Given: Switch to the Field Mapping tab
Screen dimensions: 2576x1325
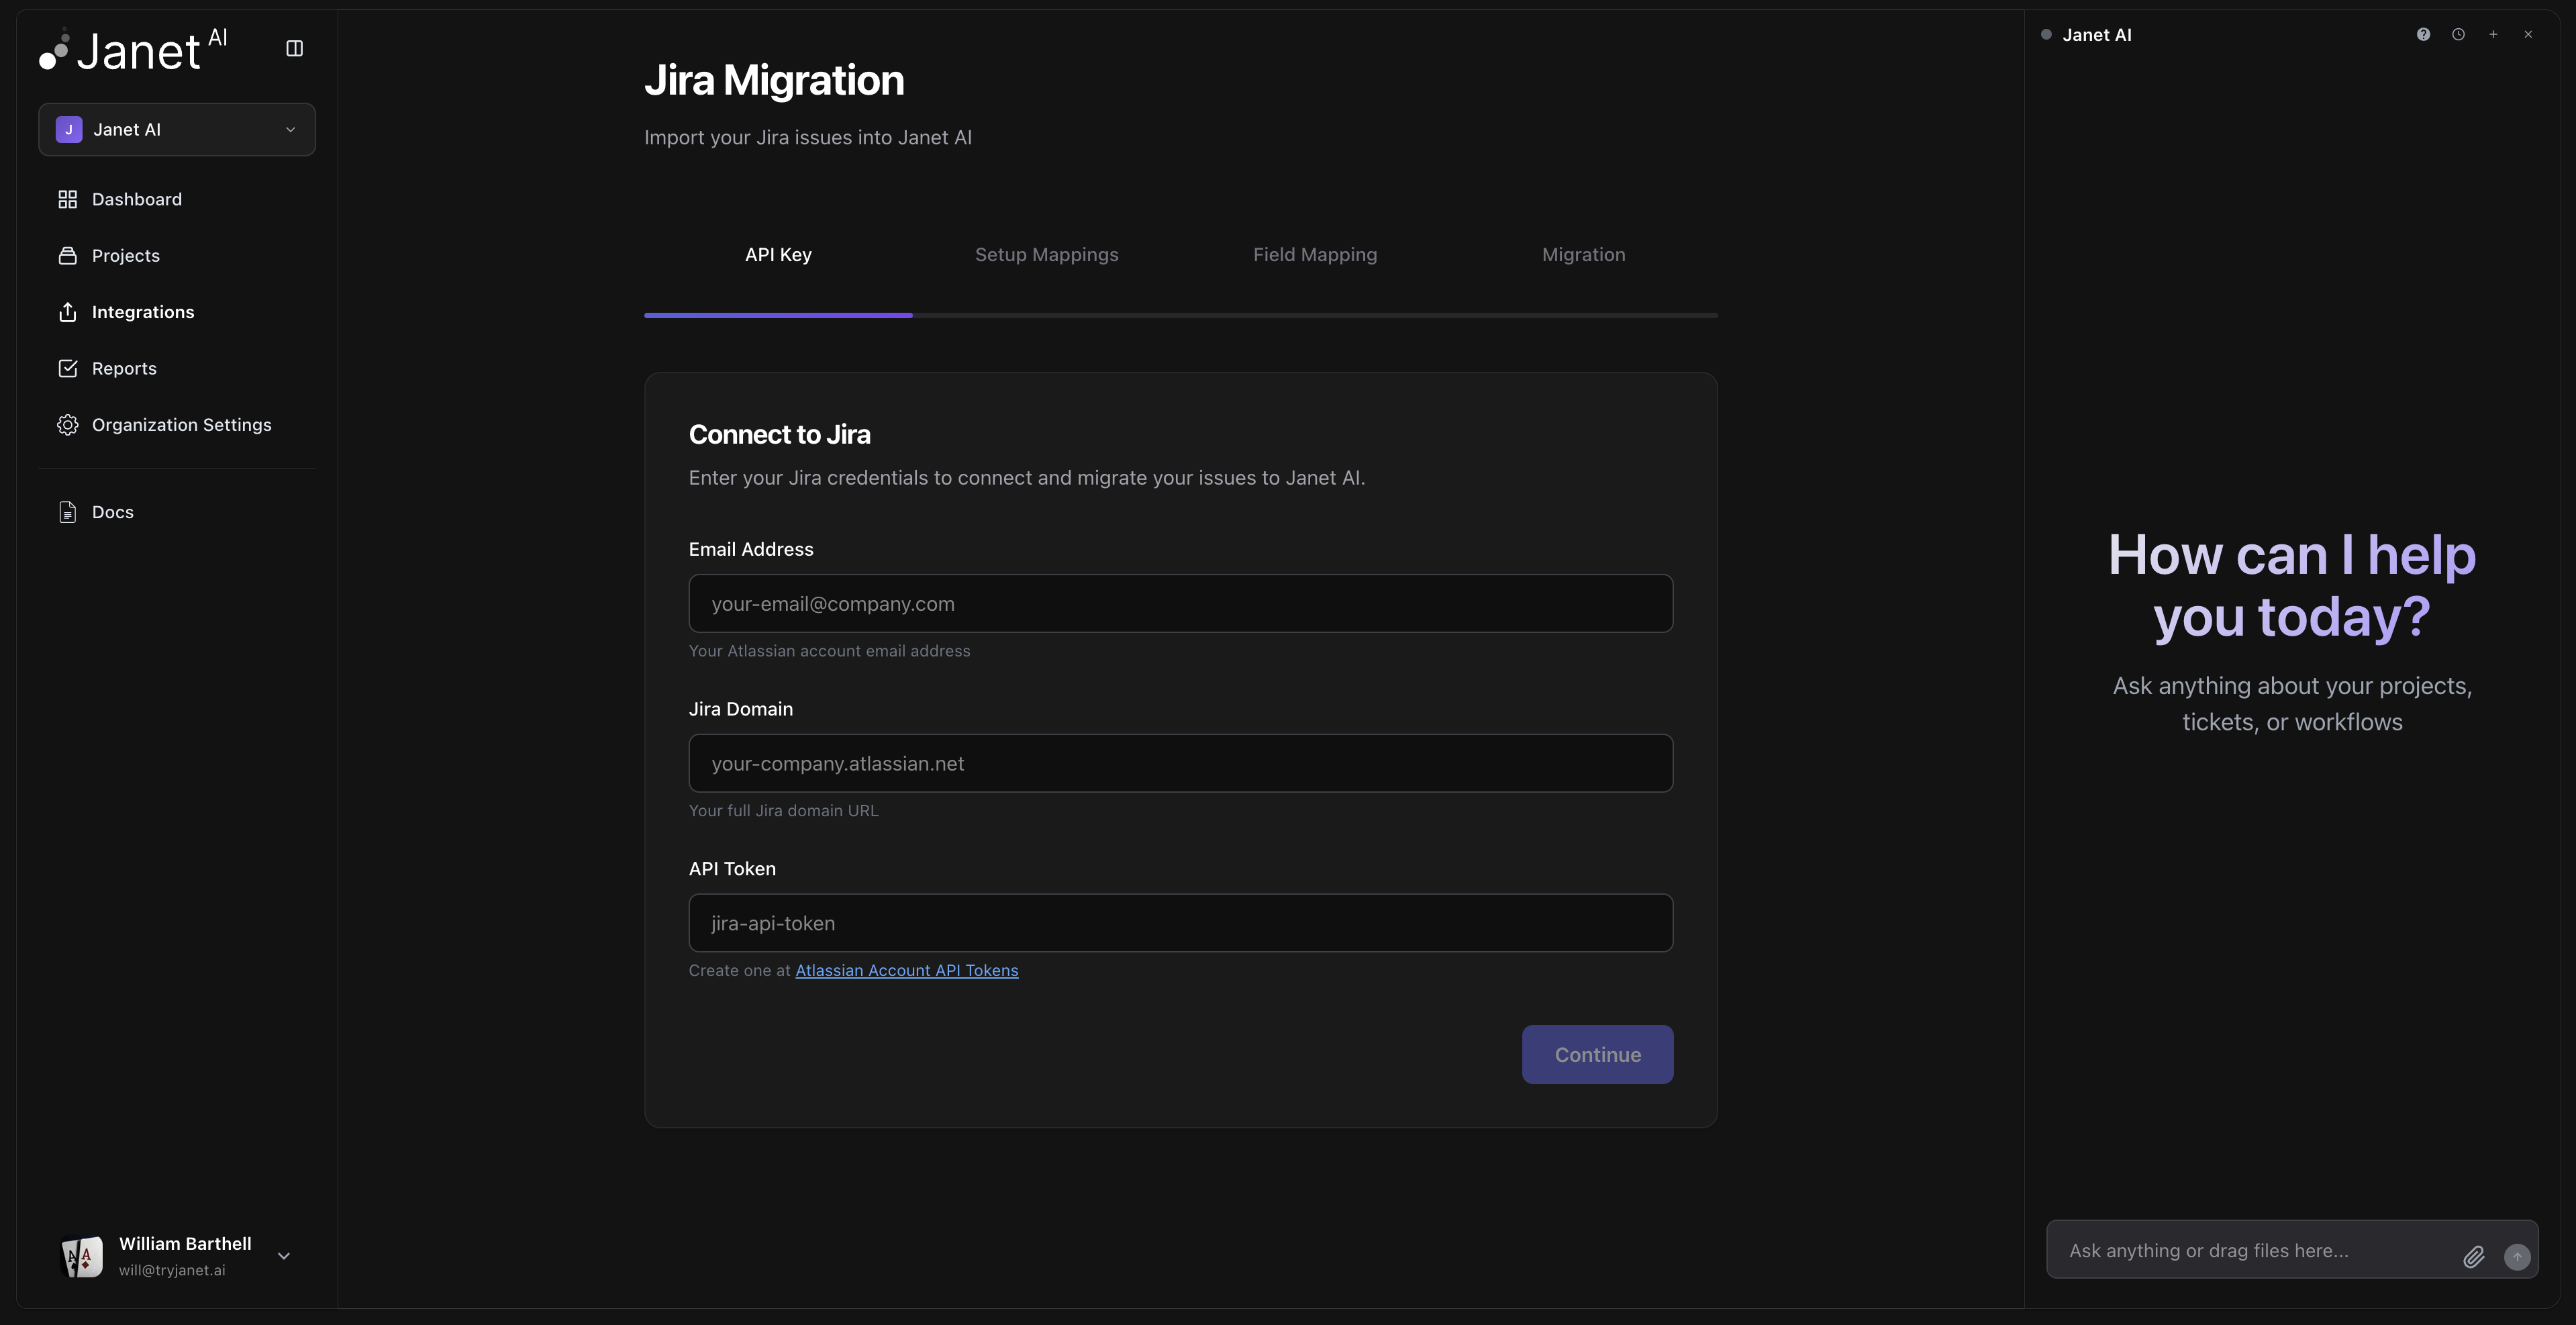Looking at the screenshot, I should pos(1315,254).
